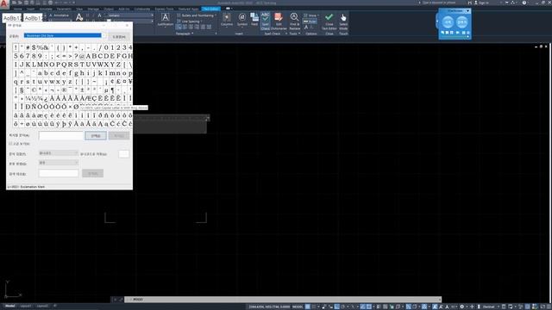This screenshot has height=310, width=552.
Task: Open Find & Replace tool
Action: [x=294, y=21]
